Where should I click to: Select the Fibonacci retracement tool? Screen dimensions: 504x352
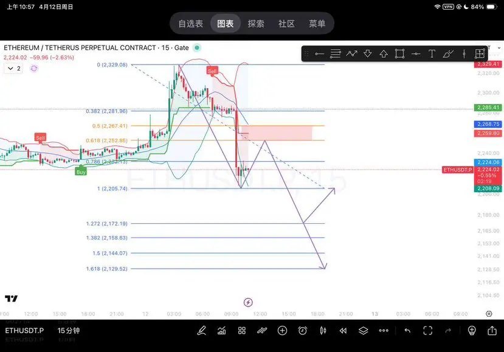(x=335, y=53)
